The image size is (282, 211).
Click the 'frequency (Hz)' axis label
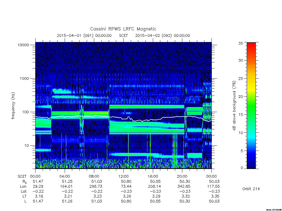13,106
